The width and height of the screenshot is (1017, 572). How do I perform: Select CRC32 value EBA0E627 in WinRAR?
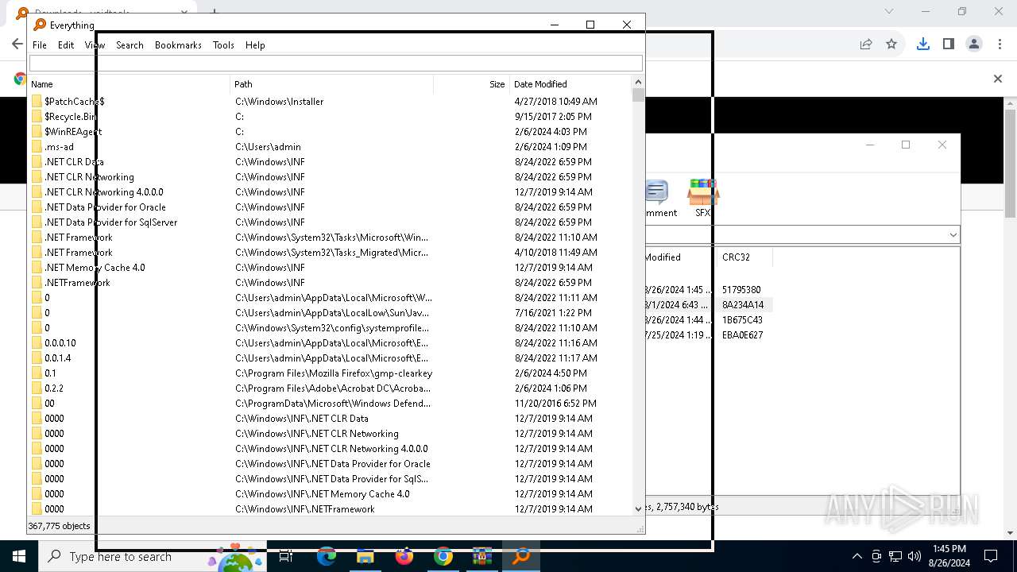click(743, 335)
